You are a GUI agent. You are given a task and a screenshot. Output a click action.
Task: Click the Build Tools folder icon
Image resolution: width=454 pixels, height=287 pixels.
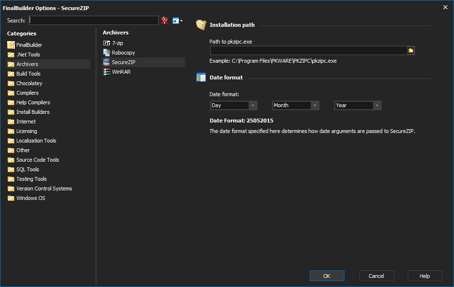[x=11, y=74]
